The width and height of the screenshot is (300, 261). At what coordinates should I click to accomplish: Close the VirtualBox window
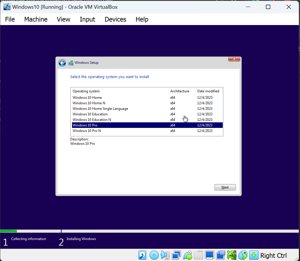[289, 7]
